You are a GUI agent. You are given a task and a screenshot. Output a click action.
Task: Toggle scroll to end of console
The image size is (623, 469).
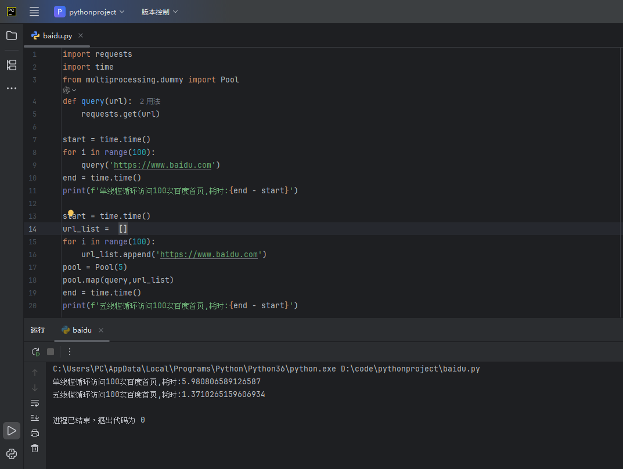[x=35, y=418]
